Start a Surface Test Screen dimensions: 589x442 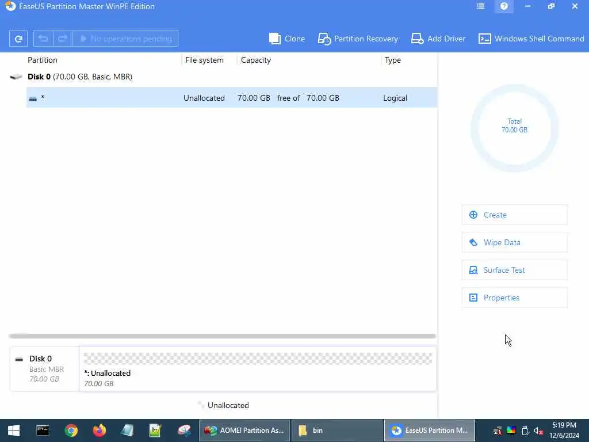[x=514, y=270]
